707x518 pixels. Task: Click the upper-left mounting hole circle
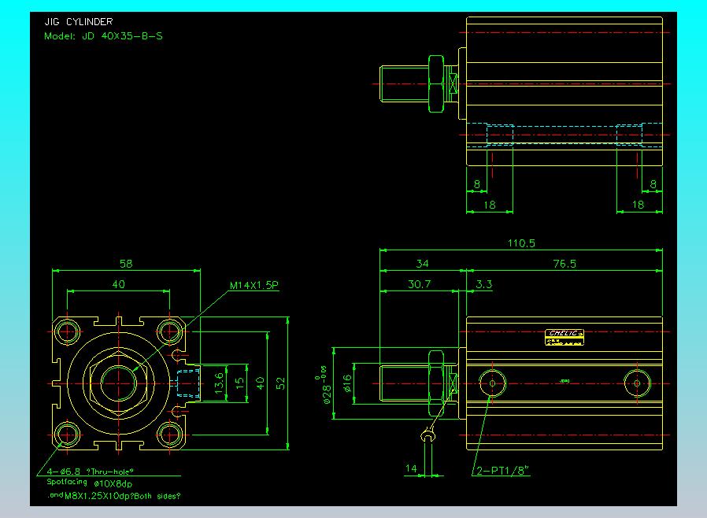point(67,331)
